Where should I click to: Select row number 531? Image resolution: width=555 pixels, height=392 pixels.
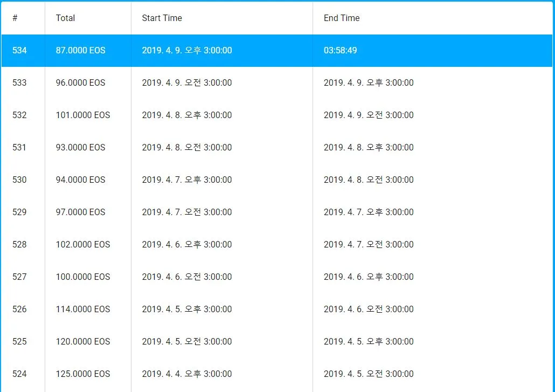[x=19, y=147]
